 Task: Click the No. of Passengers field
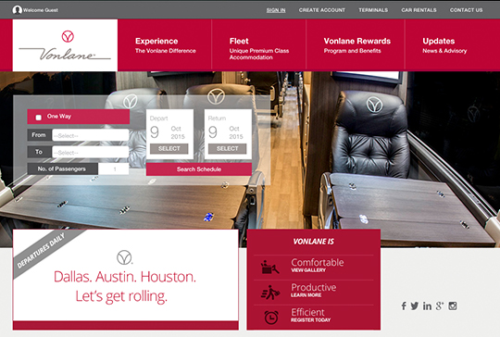coord(114,169)
